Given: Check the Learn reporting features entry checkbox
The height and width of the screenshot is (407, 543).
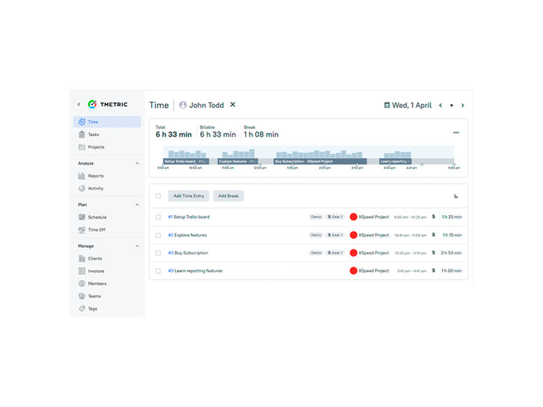Looking at the screenshot, I should 158,271.
